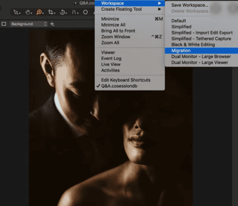Select Dual Monitor - Large Browser workspace
The width and height of the screenshot is (238, 206).
(201, 57)
